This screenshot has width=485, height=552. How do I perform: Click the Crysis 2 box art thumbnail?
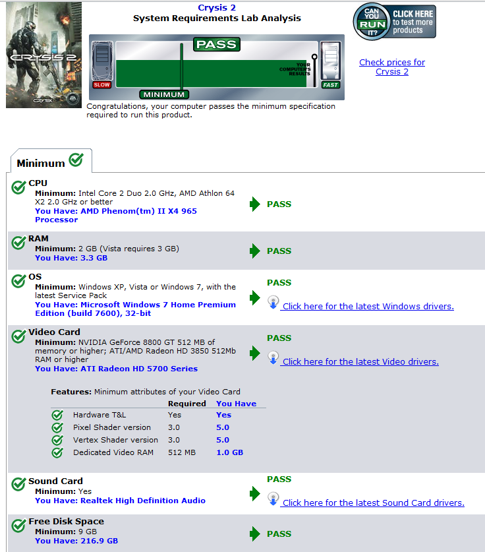point(43,55)
